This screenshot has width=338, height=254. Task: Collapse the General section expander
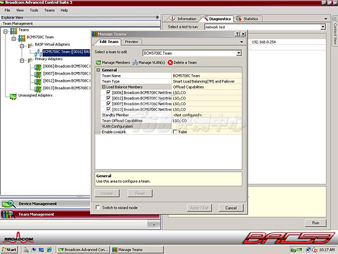tap(98, 70)
